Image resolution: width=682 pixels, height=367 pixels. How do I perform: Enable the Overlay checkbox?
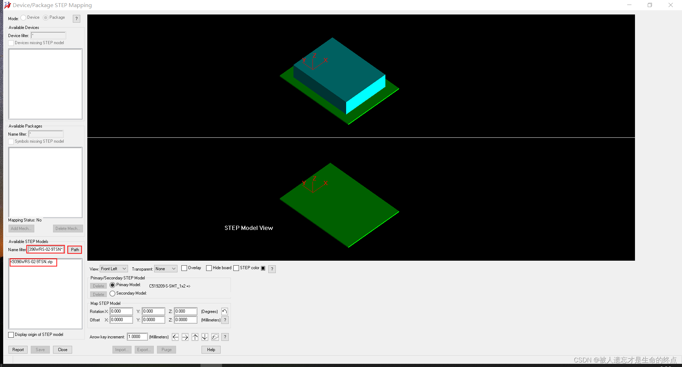pos(184,268)
